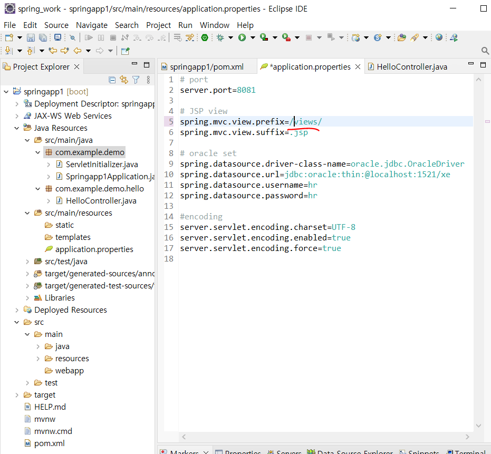Image resolution: width=491 pixels, height=454 pixels.
Task: Click the Save All toolbar icon
Action: 43,37
